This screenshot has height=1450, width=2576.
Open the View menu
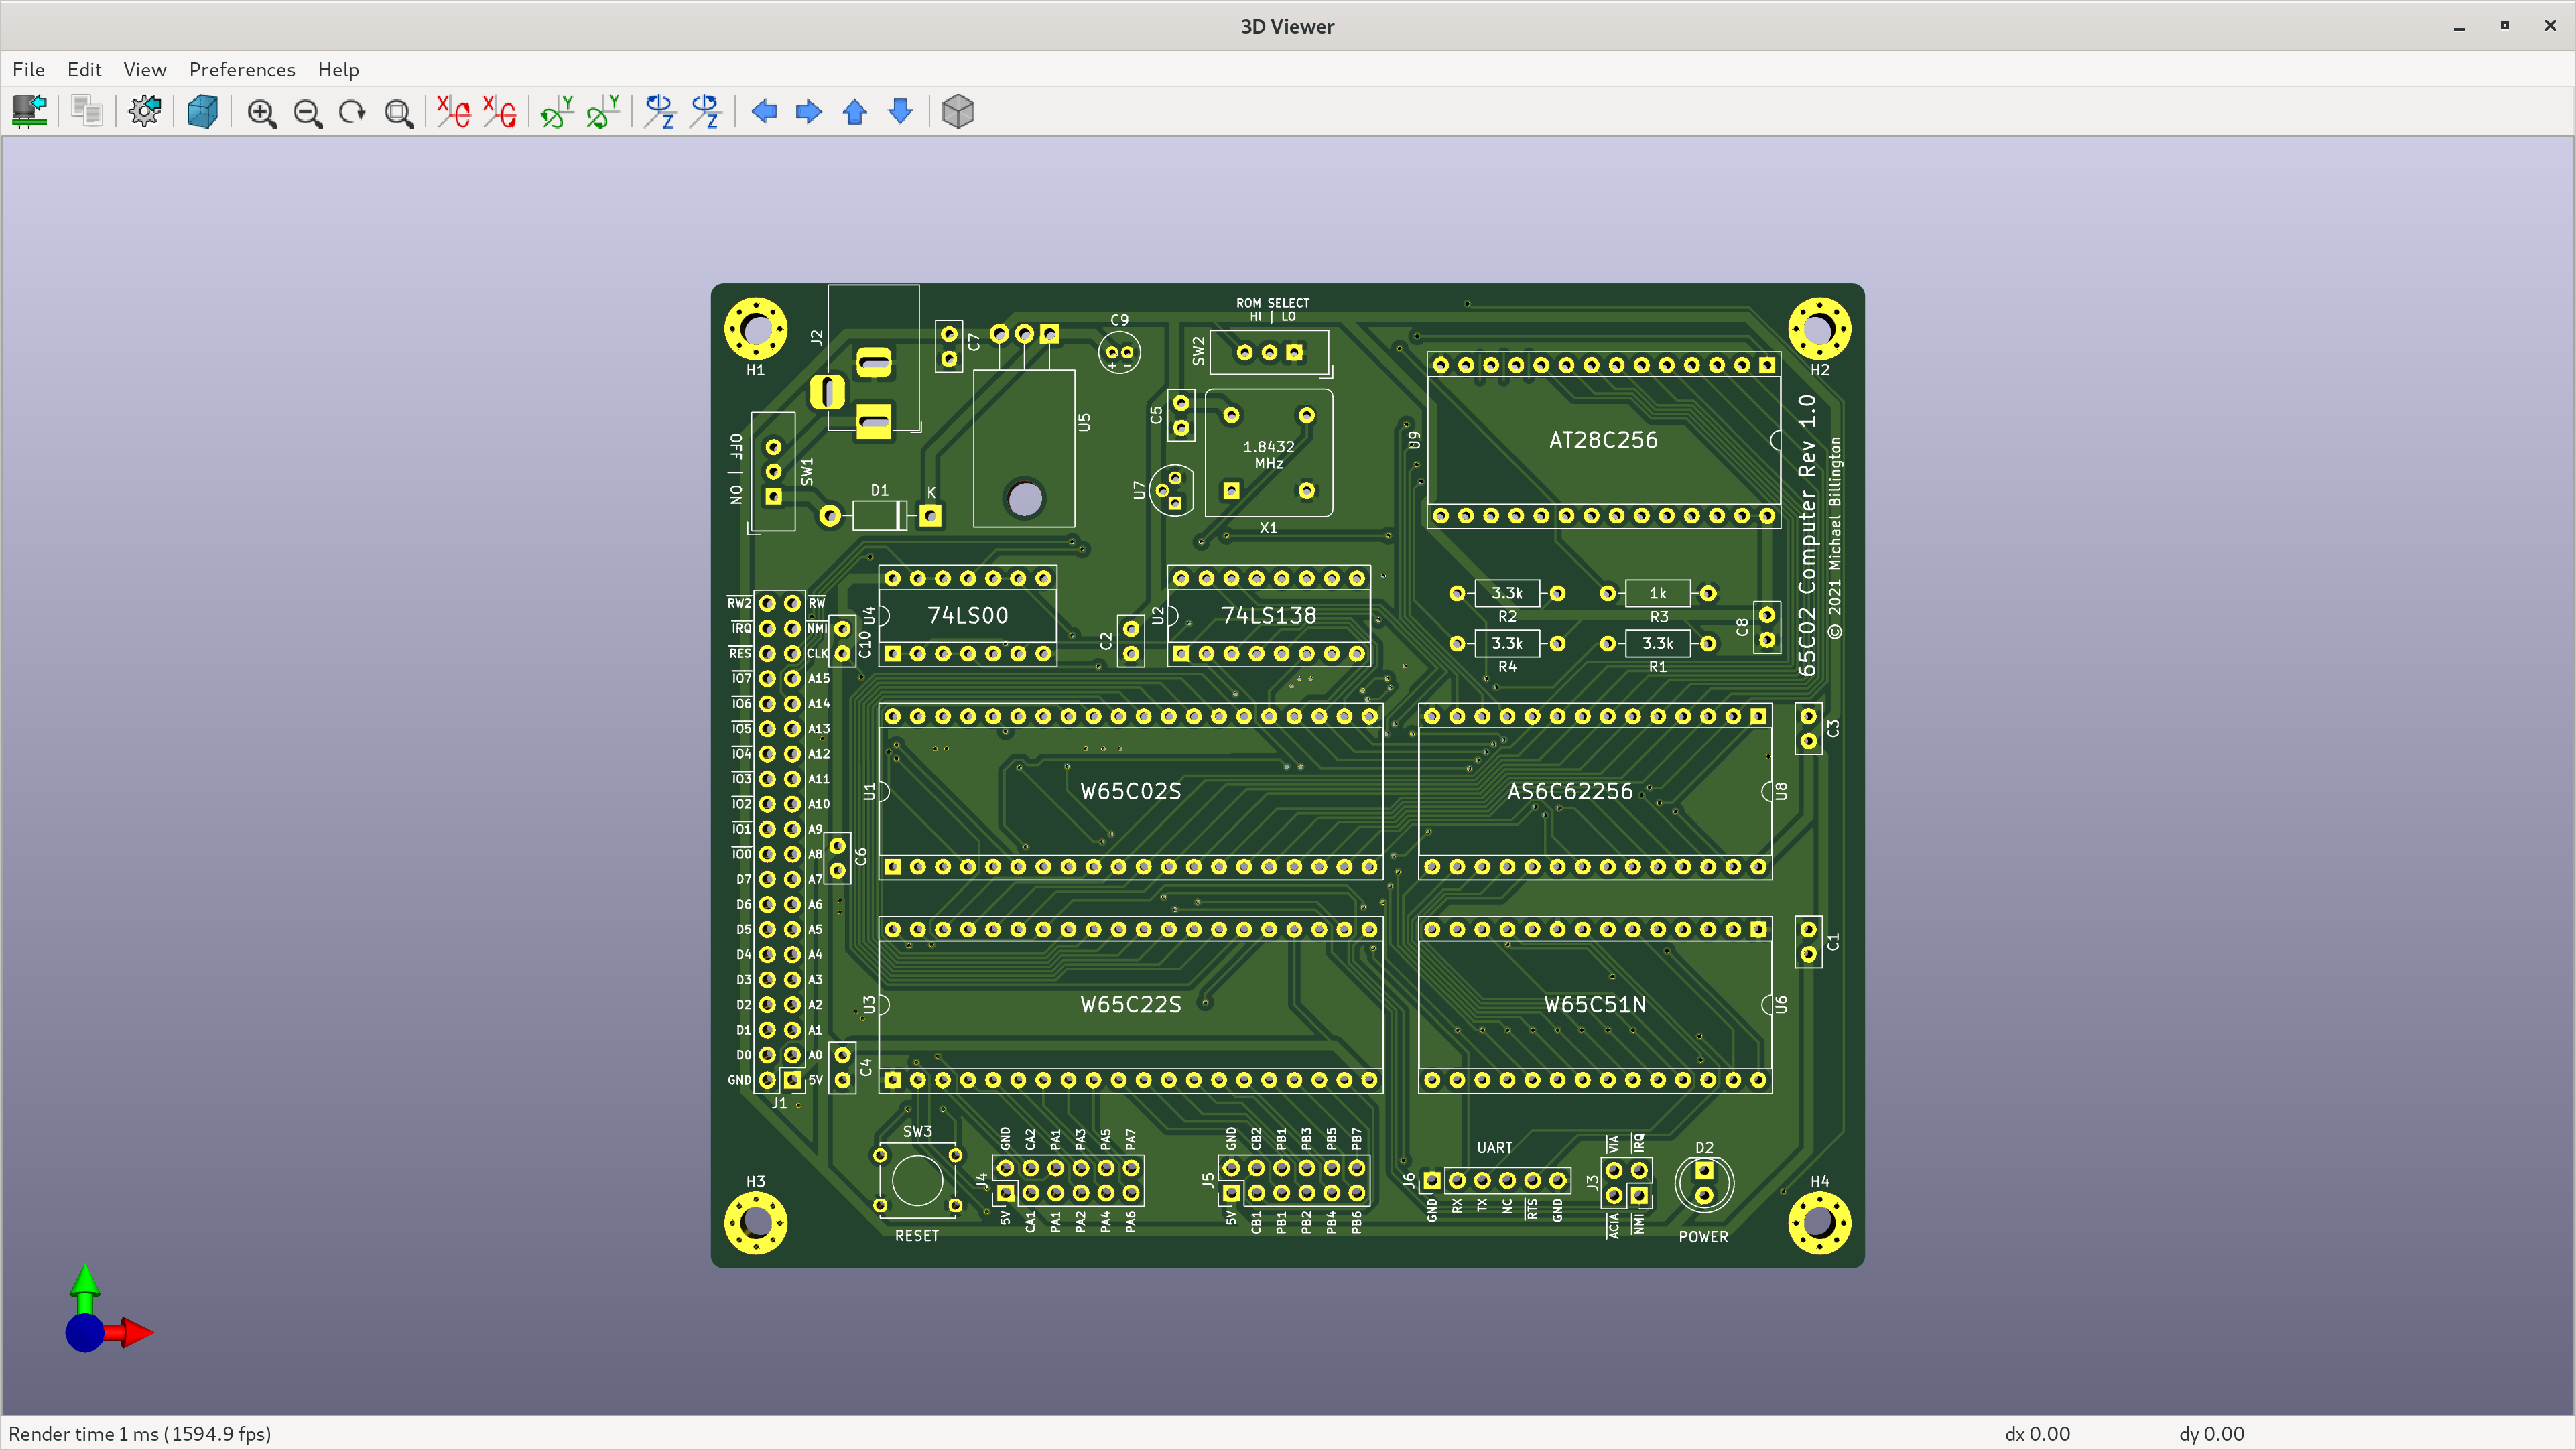(144, 69)
